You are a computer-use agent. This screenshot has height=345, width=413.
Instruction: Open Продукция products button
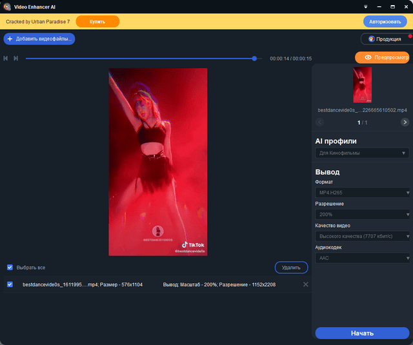click(385, 39)
